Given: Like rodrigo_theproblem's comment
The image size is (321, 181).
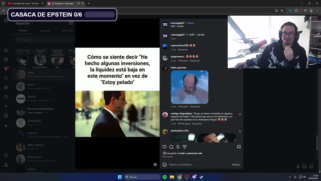Looking at the screenshot, I should [240, 114].
